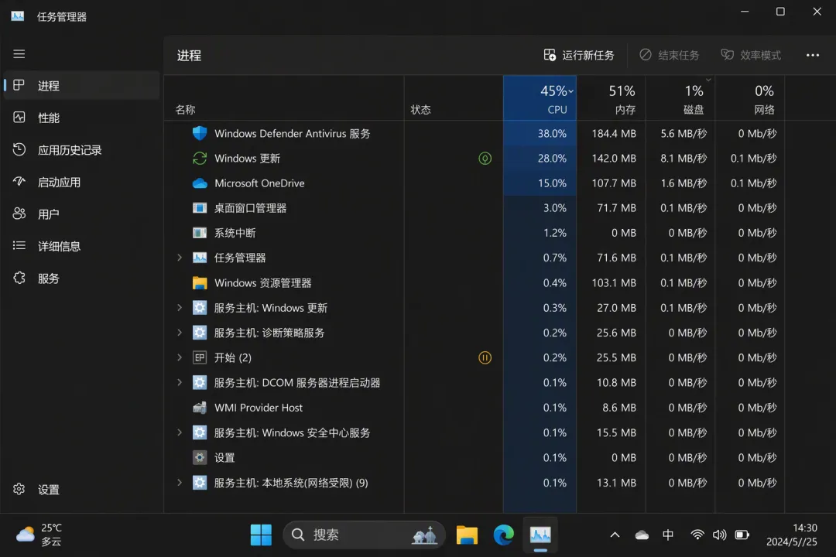Viewport: 836px width, 557px height.
Task: Click the WMI Provider Host icon
Action: point(200,408)
